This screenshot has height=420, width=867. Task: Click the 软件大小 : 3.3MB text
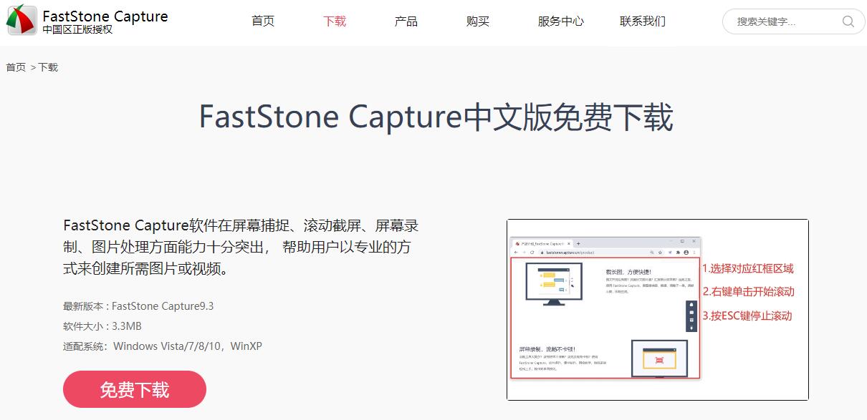point(102,326)
